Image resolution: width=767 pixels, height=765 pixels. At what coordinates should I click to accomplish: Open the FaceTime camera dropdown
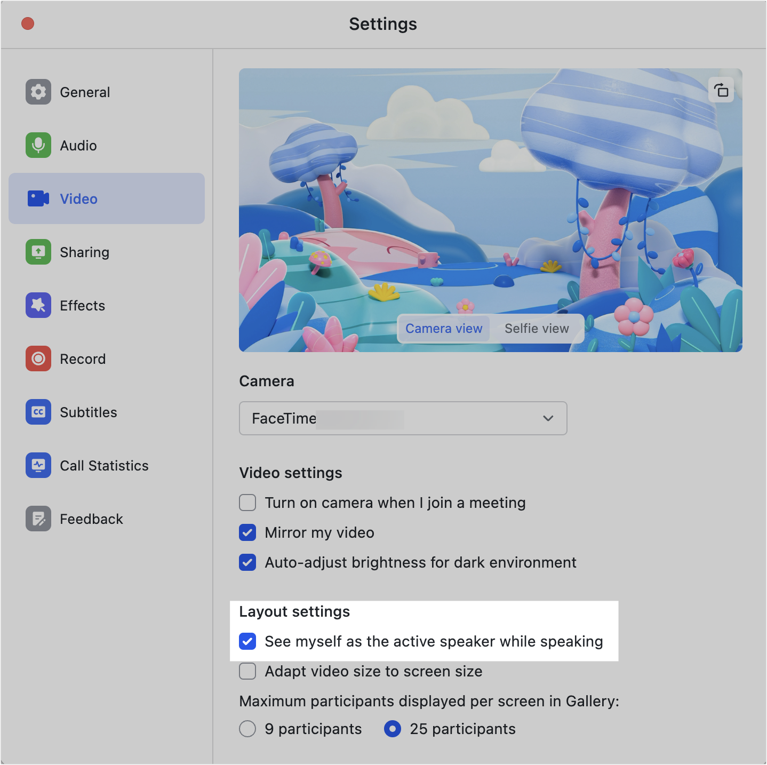pyautogui.click(x=403, y=418)
